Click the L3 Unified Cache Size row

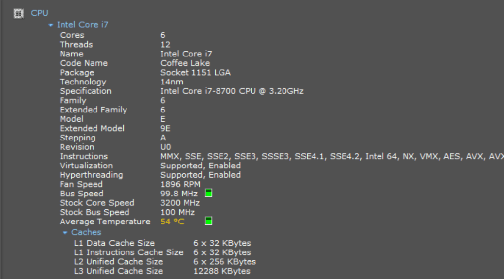[x=119, y=271]
